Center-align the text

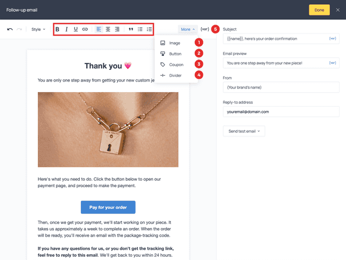pyautogui.click(x=108, y=29)
